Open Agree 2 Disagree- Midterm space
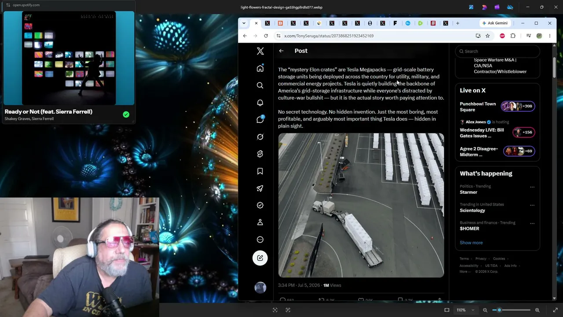563x317 pixels. click(497, 151)
